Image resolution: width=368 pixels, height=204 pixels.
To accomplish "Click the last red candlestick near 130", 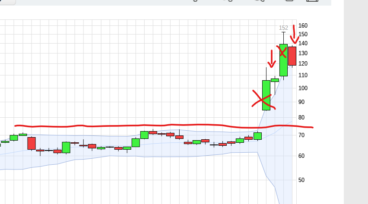I will tap(292, 56).
